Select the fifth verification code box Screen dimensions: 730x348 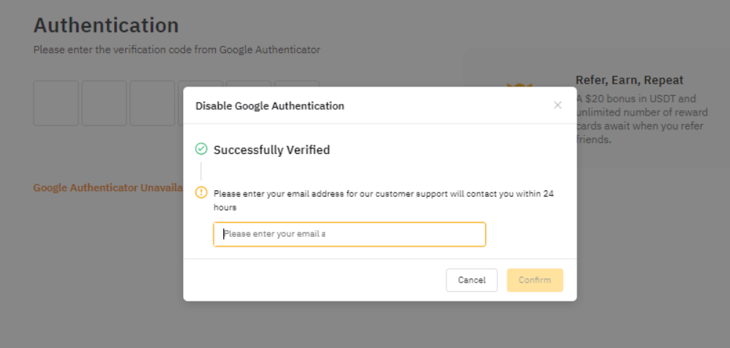(249, 84)
